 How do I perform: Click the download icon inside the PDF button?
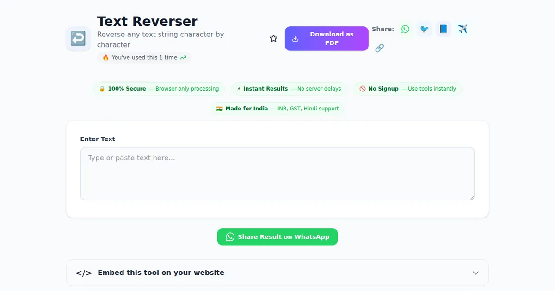295,38
